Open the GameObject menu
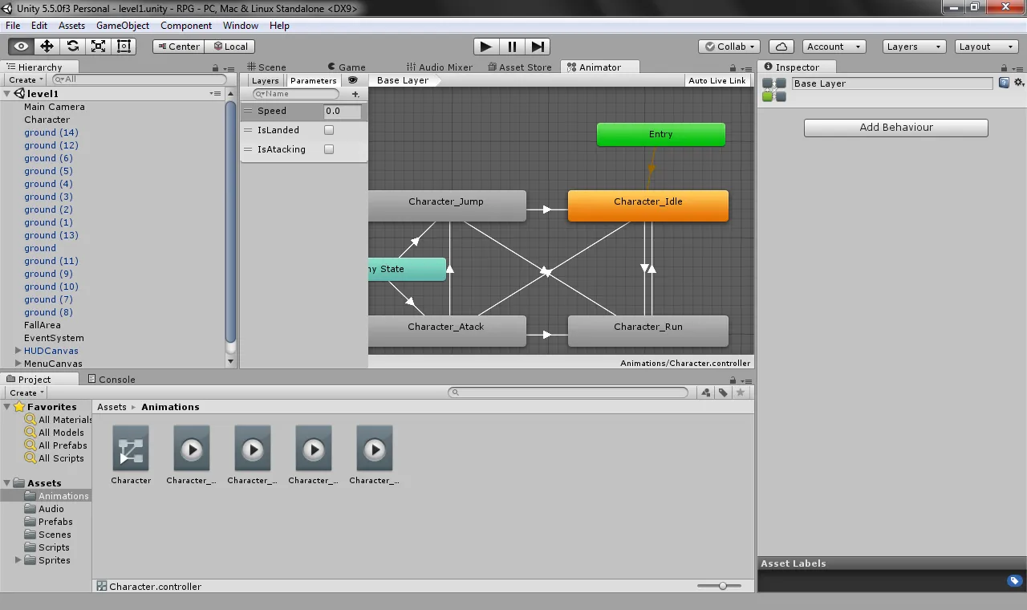1027x610 pixels. click(x=123, y=26)
